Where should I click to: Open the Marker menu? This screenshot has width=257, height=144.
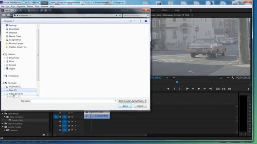pos(30,6)
